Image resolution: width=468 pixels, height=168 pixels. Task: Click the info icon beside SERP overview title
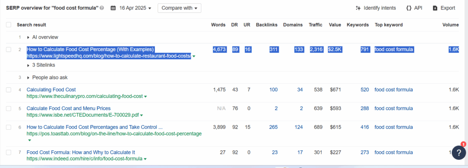(102, 8)
